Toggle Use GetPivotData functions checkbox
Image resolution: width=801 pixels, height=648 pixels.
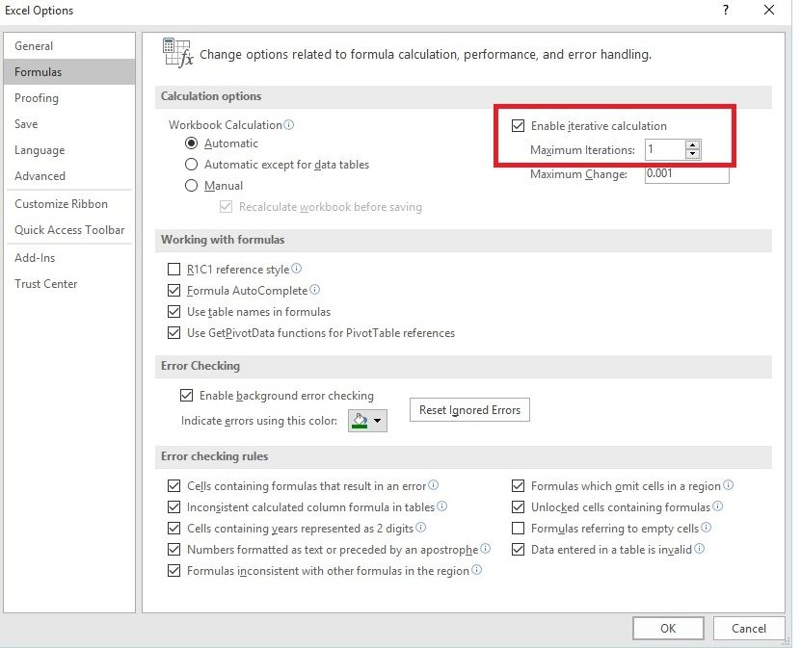(174, 333)
